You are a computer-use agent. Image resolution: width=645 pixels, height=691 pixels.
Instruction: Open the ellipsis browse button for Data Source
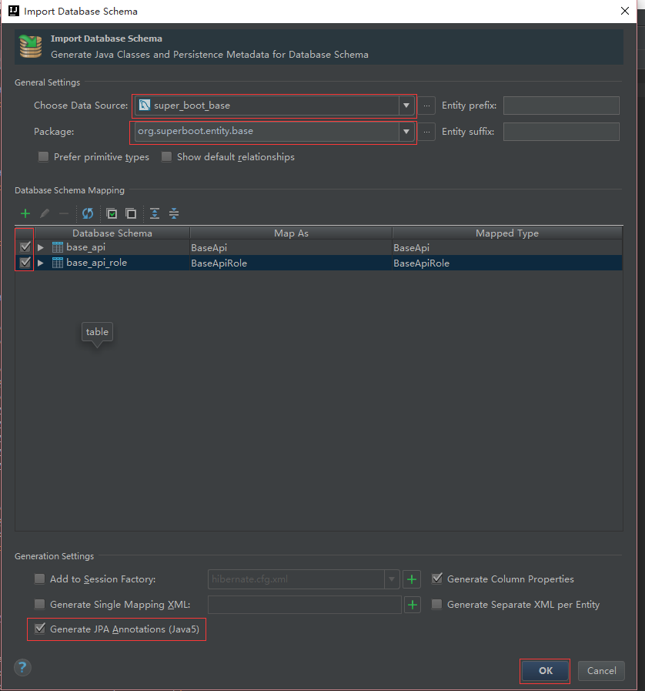pos(426,106)
